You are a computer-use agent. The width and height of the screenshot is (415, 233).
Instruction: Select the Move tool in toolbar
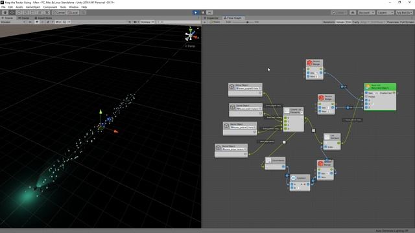pos(12,12)
